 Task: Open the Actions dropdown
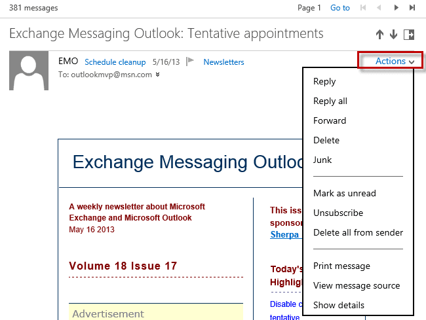click(395, 62)
